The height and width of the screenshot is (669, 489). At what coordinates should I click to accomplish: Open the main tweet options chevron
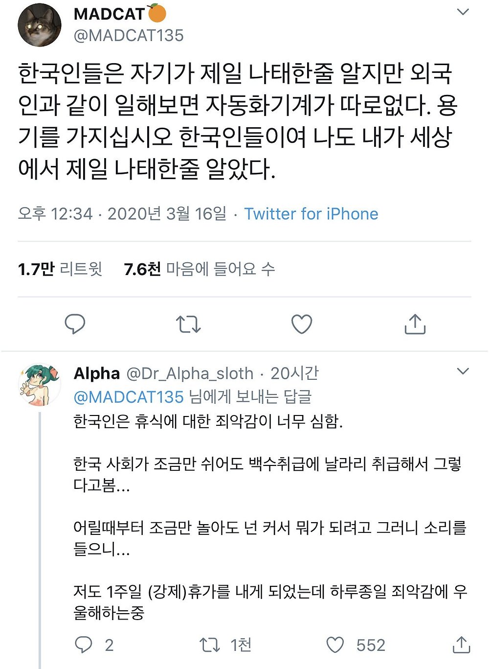point(463,12)
